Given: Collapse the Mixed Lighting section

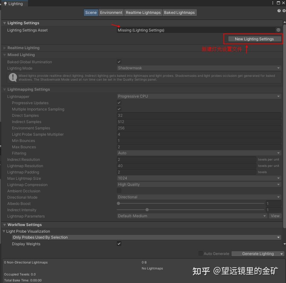Looking at the screenshot, I should tap(4, 55).
